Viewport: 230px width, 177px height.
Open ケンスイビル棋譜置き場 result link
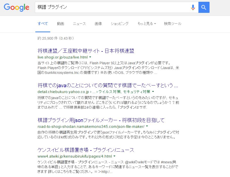(86, 150)
